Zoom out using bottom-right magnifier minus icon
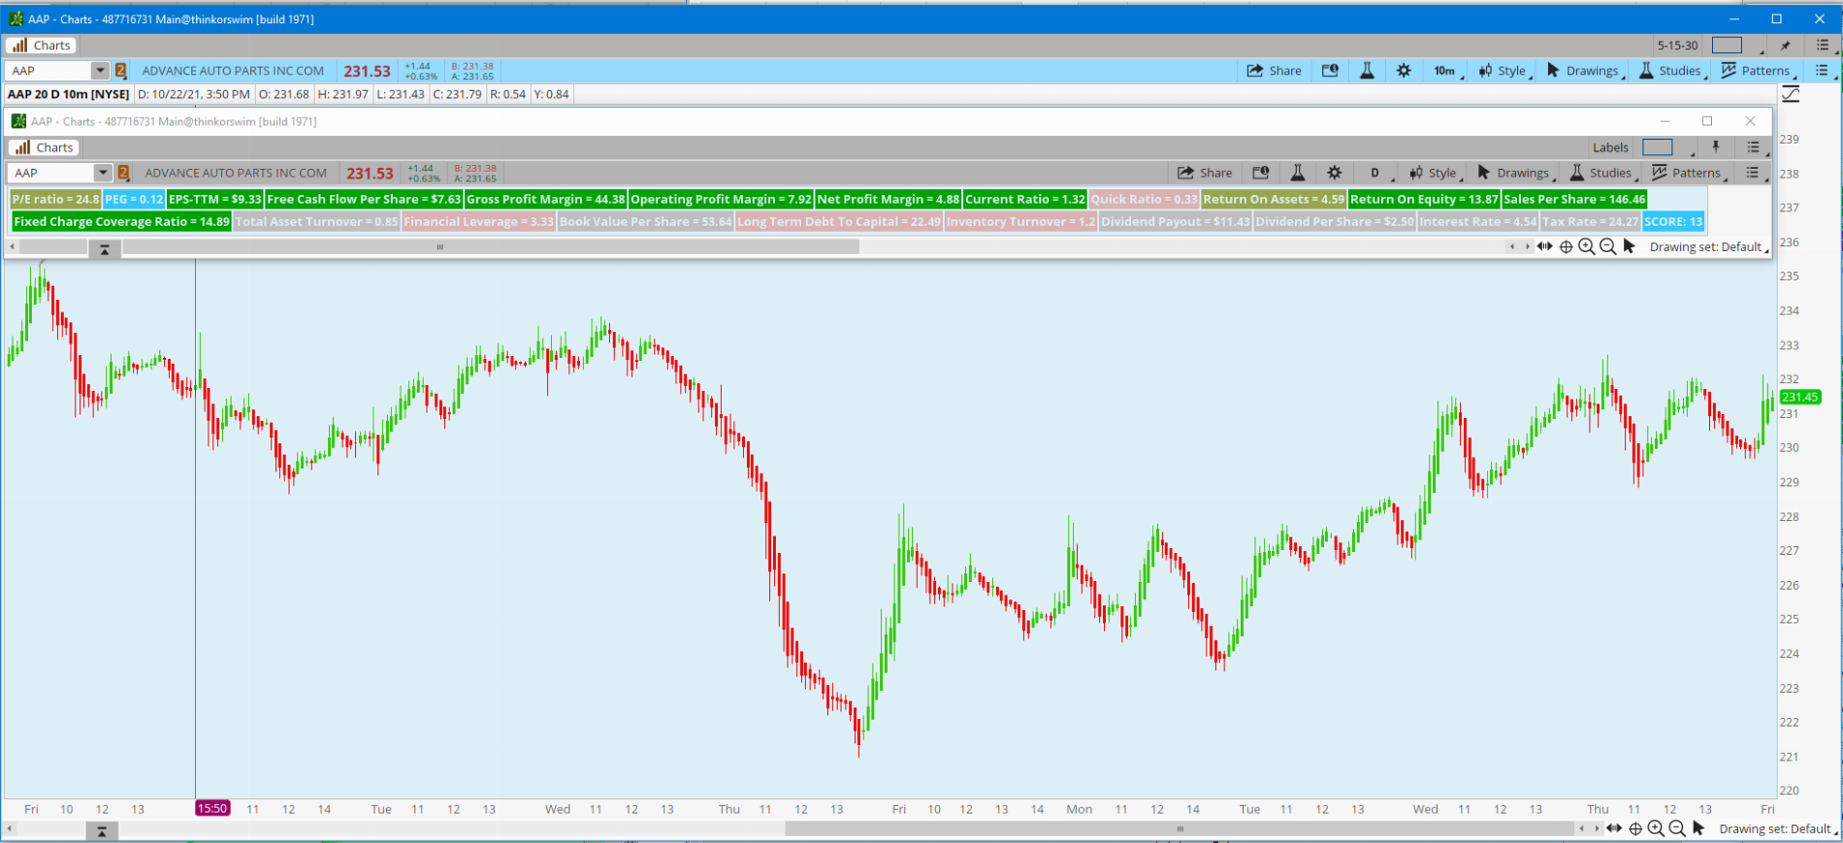Screen dimensions: 1843x843 click(1677, 828)
